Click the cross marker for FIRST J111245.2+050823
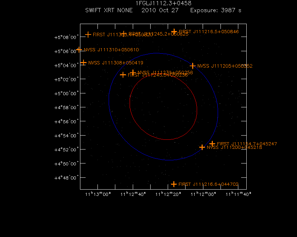 coord(123,34)
